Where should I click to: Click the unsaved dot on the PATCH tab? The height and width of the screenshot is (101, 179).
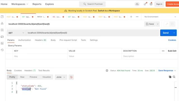(x=48, y=17)
